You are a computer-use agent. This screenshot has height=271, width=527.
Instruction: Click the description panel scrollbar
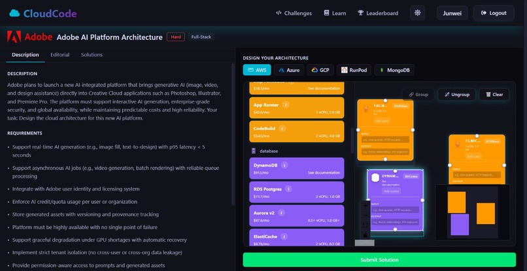(x=233, y=135)
